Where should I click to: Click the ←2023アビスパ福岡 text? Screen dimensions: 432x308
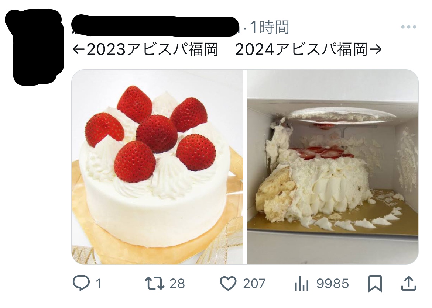(145, 49)
